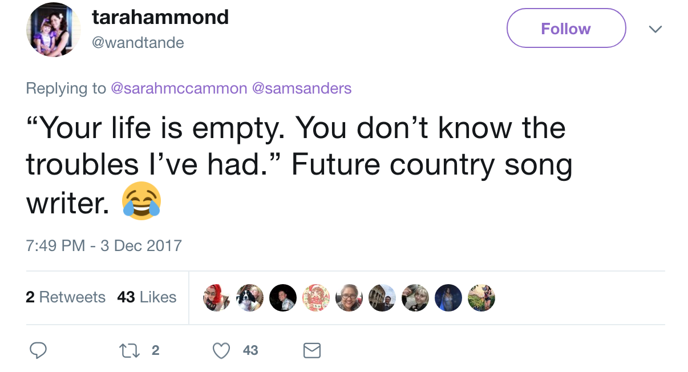The image size is (688, 372).
Task: Click the @wandtande handle
Action: pyautogui.click(x=138, y=42)
